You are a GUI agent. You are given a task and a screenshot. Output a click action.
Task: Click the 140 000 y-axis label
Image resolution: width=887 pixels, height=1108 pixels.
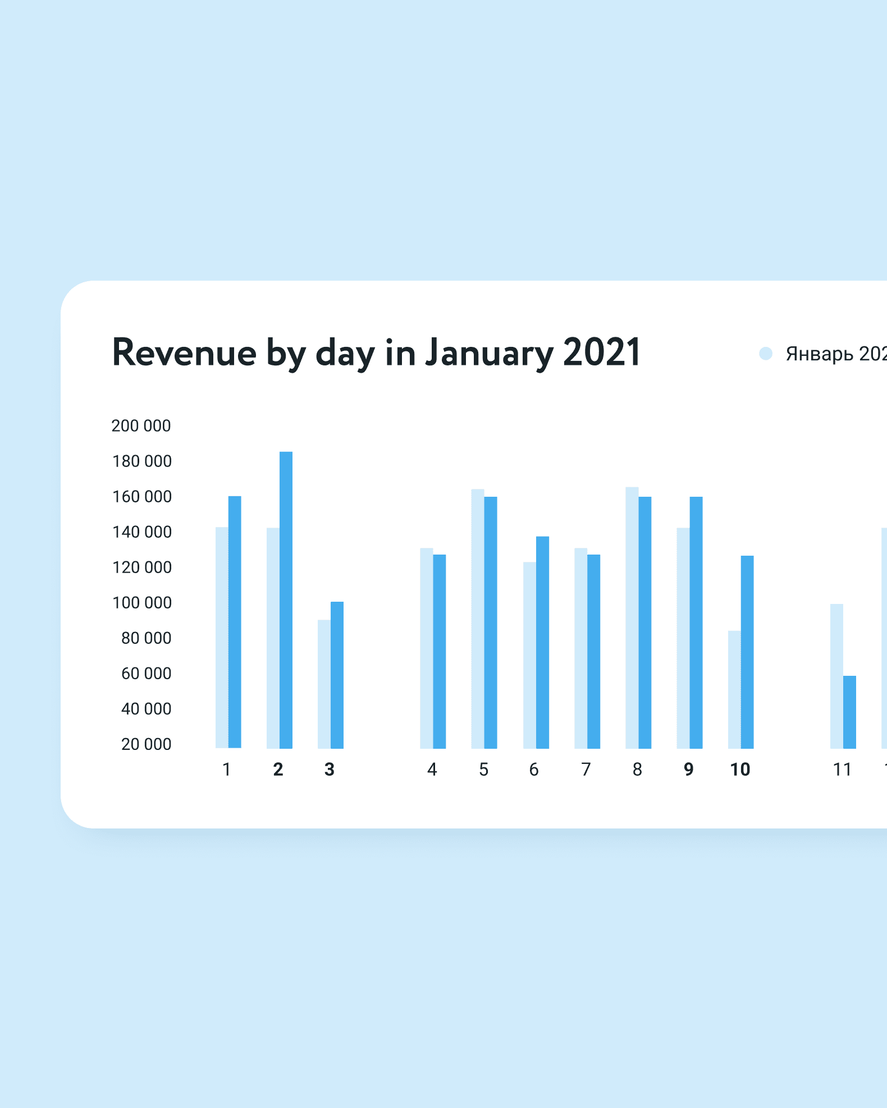(x=142, y=532)
